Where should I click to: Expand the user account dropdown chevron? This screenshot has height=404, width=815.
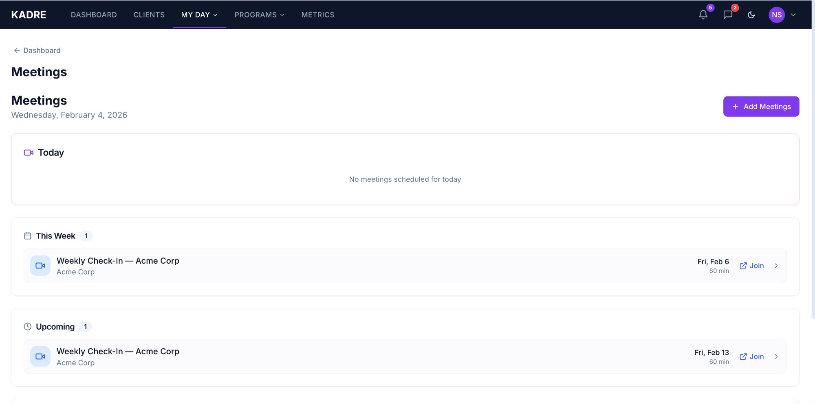(x=793, y=15)
